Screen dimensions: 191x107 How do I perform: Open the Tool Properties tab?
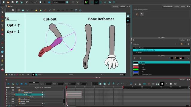coord(168,7)
